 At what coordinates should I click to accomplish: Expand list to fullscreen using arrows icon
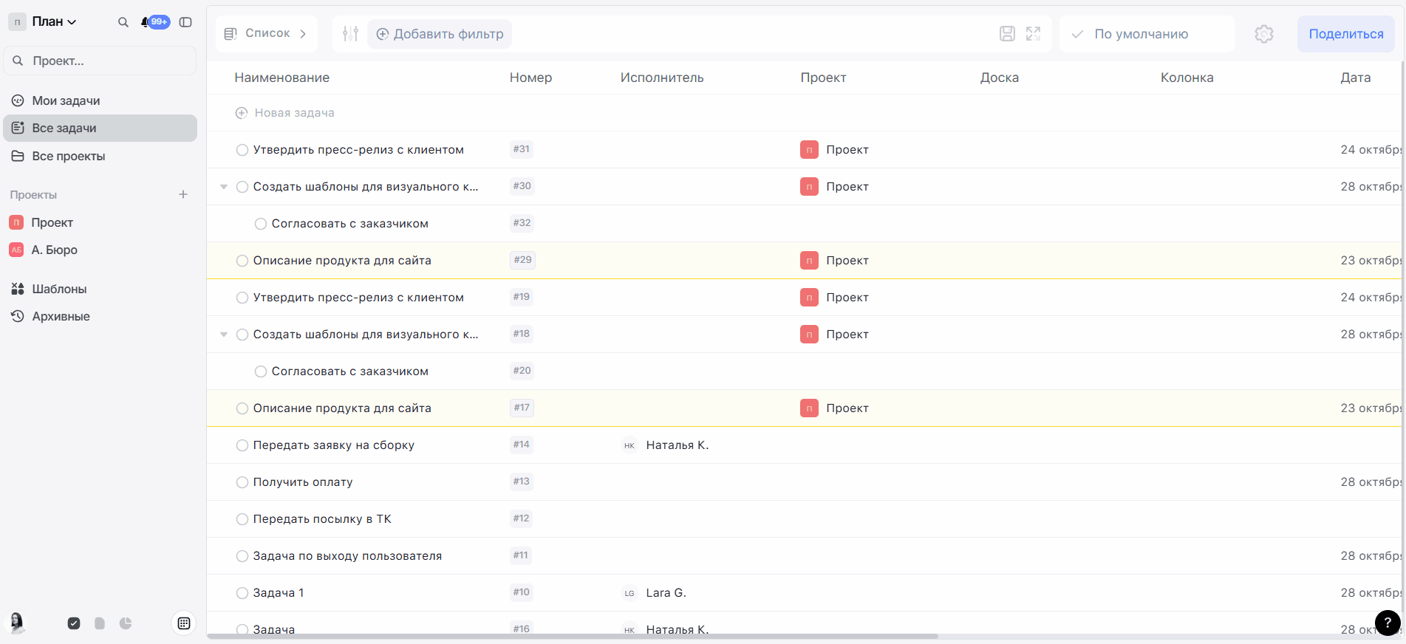1033,34
